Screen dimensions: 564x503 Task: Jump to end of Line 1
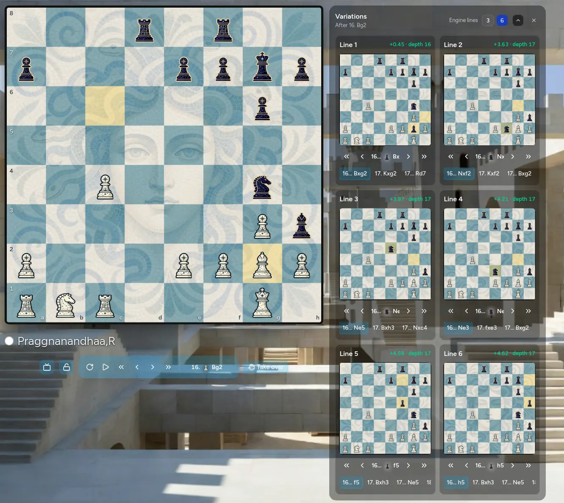tap(424, 156)
